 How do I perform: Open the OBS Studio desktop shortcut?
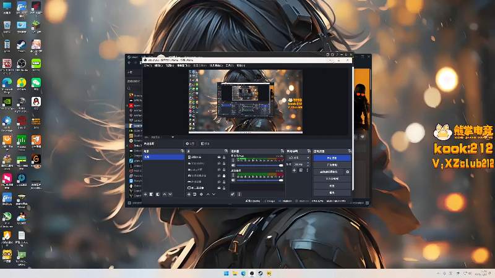pos(22,65)
